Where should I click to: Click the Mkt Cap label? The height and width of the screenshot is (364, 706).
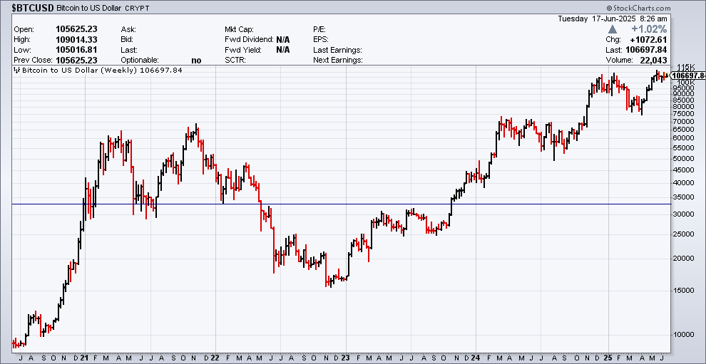click(x=239, y=29)
